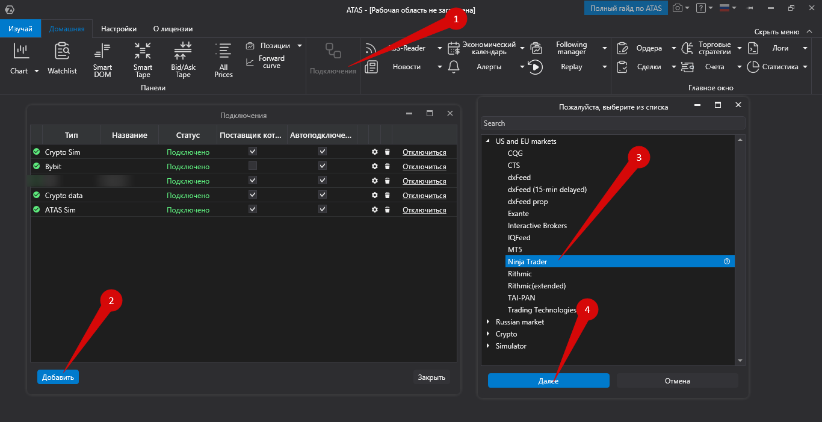The width and height of the screenshot is (822, 422).
Task: Delete the Bybit connection via trash icon
Action: tap(387, 167)
